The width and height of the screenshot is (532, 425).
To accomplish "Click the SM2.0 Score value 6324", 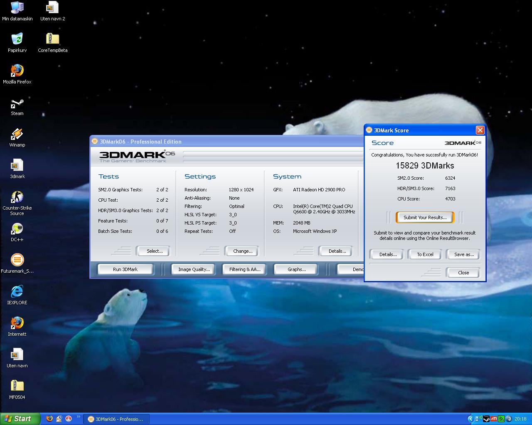I will click(x=450, y=178).
